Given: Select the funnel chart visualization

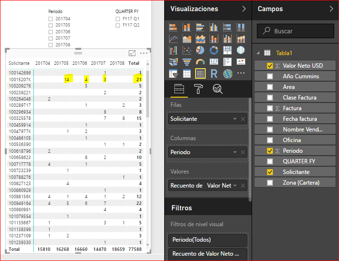Looking at the screenshot, I should [x=186, y=62].
